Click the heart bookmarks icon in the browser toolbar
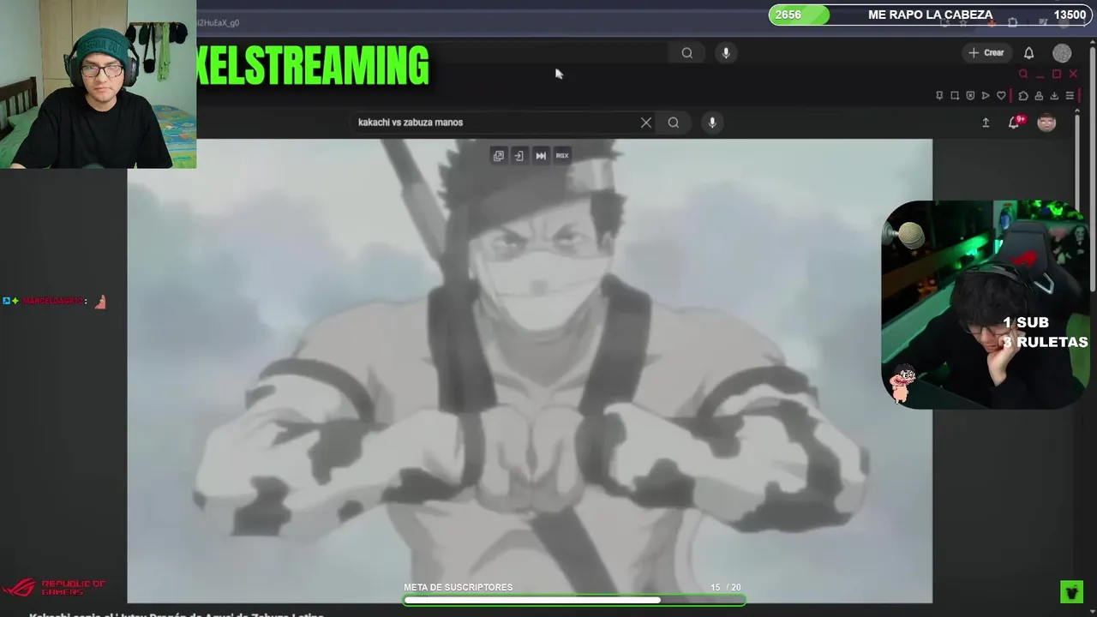 (1001, 96)
